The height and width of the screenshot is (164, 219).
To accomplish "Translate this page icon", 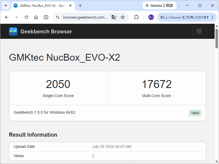I will 114,17.
